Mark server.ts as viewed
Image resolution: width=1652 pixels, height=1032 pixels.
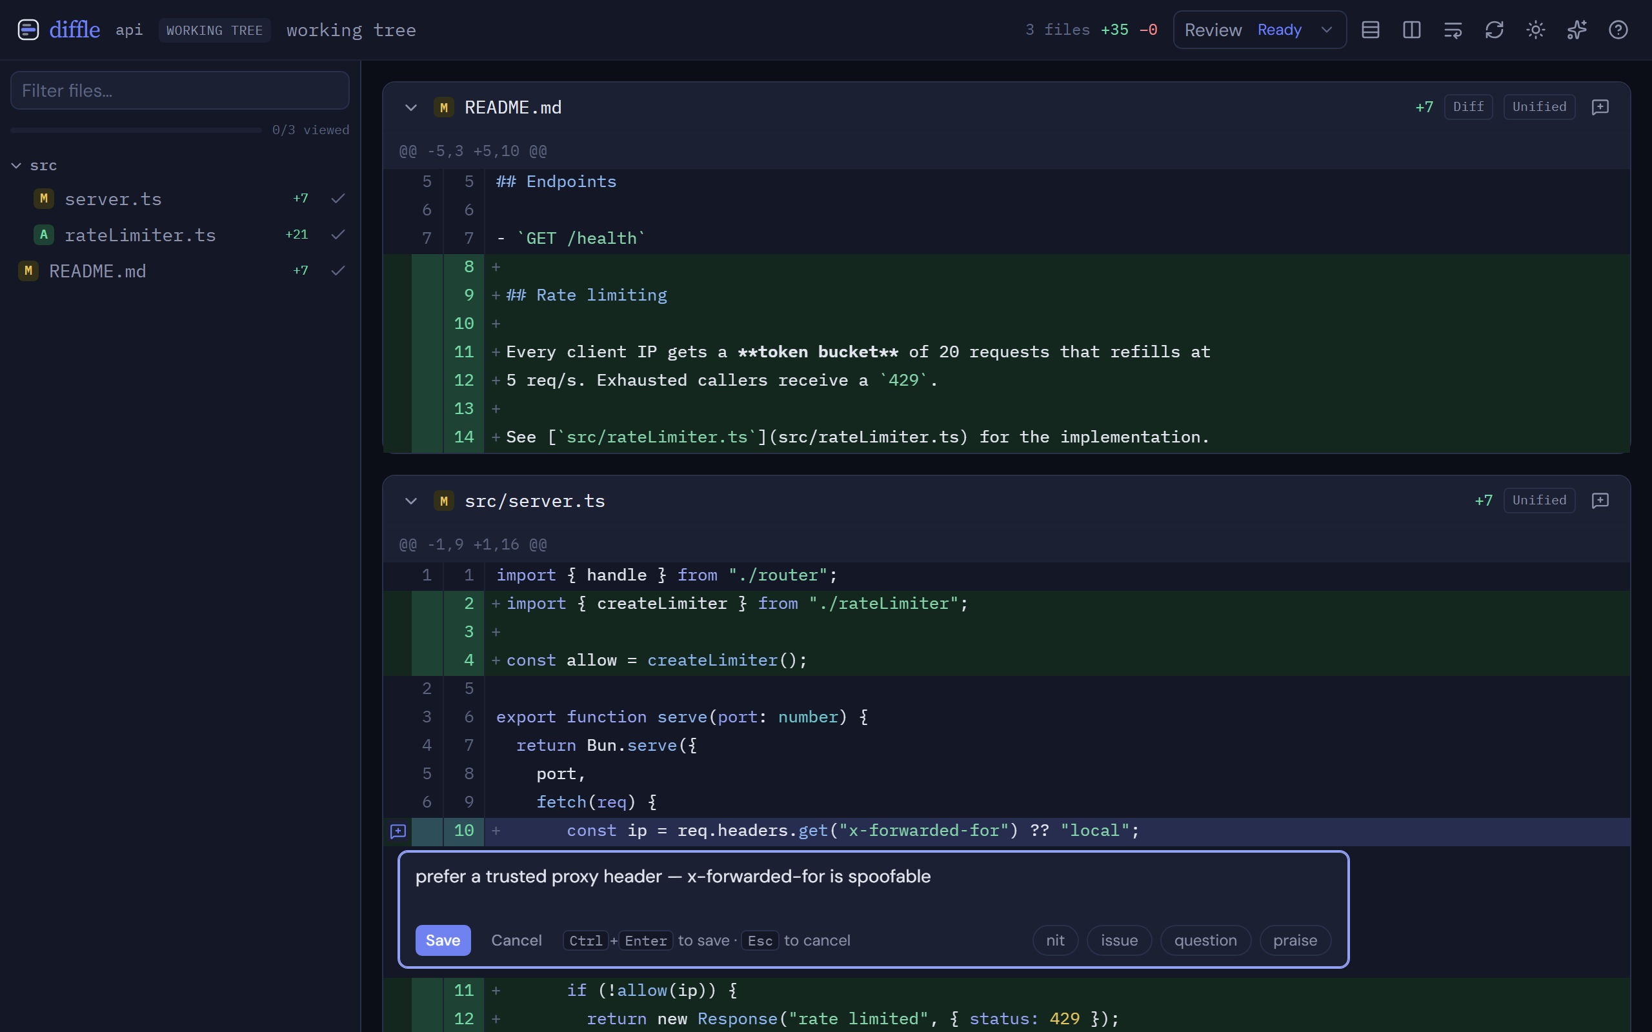[x=338, y=199]
